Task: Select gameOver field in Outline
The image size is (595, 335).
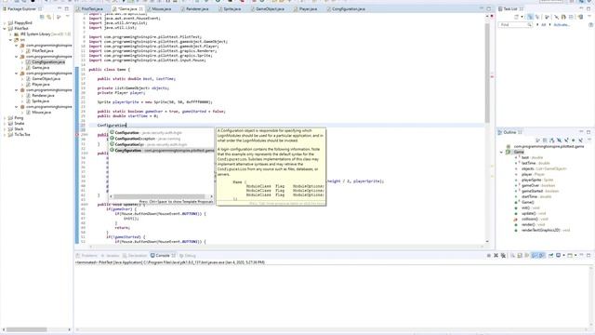Action: (538, 185)
